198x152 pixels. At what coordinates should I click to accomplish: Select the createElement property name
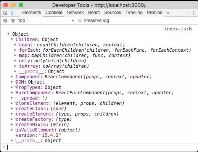point(34,114)
